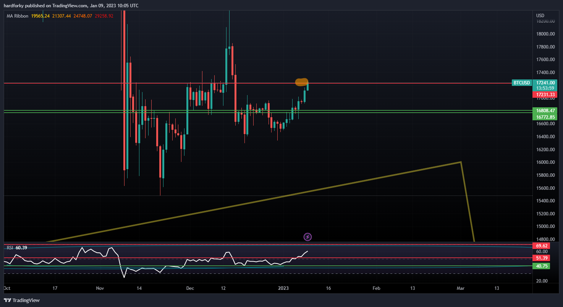Click the Nov label on time axis

[100, 288]
